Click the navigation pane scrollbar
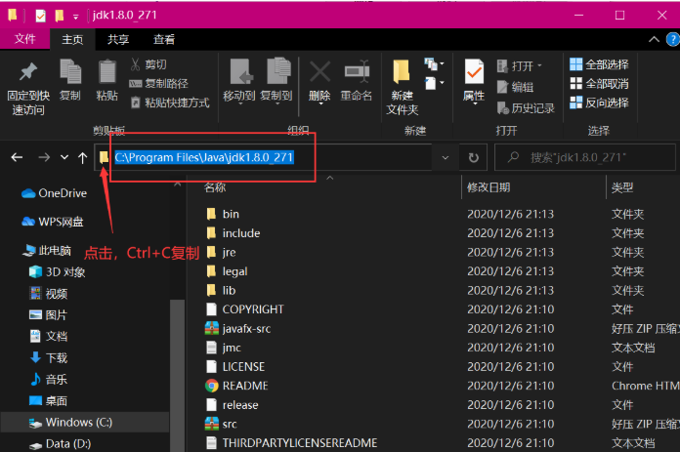Screen dimensions: 680x452 177,375
